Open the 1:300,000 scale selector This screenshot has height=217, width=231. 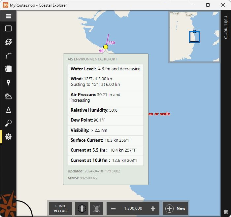[x=133, y=208]
